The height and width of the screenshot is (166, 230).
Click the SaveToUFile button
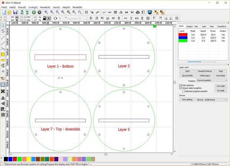click(x=187, y=76)
